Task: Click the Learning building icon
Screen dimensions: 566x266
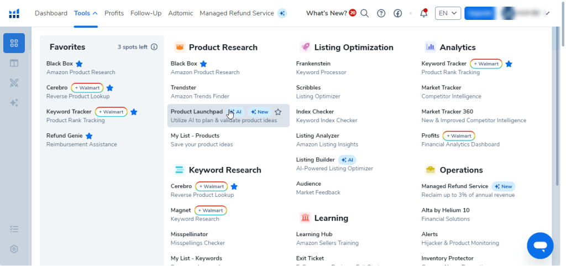Action: click(305, 218)
